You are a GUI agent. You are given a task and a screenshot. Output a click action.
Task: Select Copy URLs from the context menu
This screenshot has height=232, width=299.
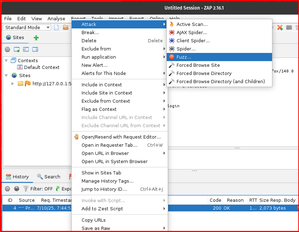point(120,220)
